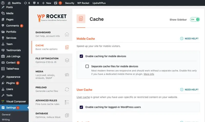Open Yoast SEO icon in admin bar
The width and height of the screenshot is (205, 122).
coord(56,3)
